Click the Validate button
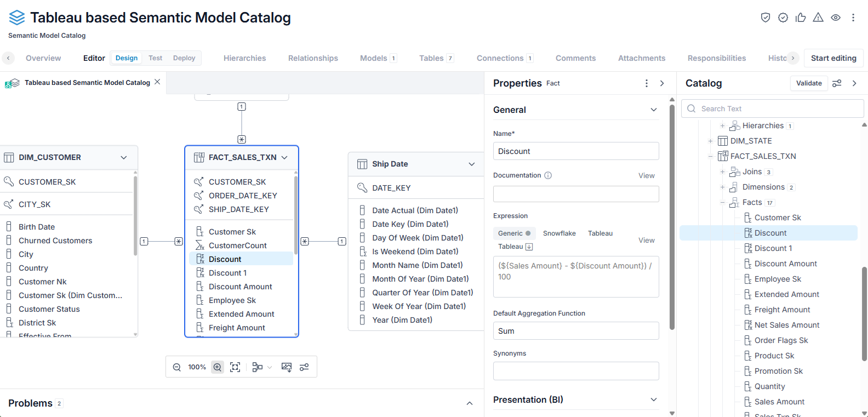Screen dimensions: 868x417 pyautogui.click(x=809, y=83)
